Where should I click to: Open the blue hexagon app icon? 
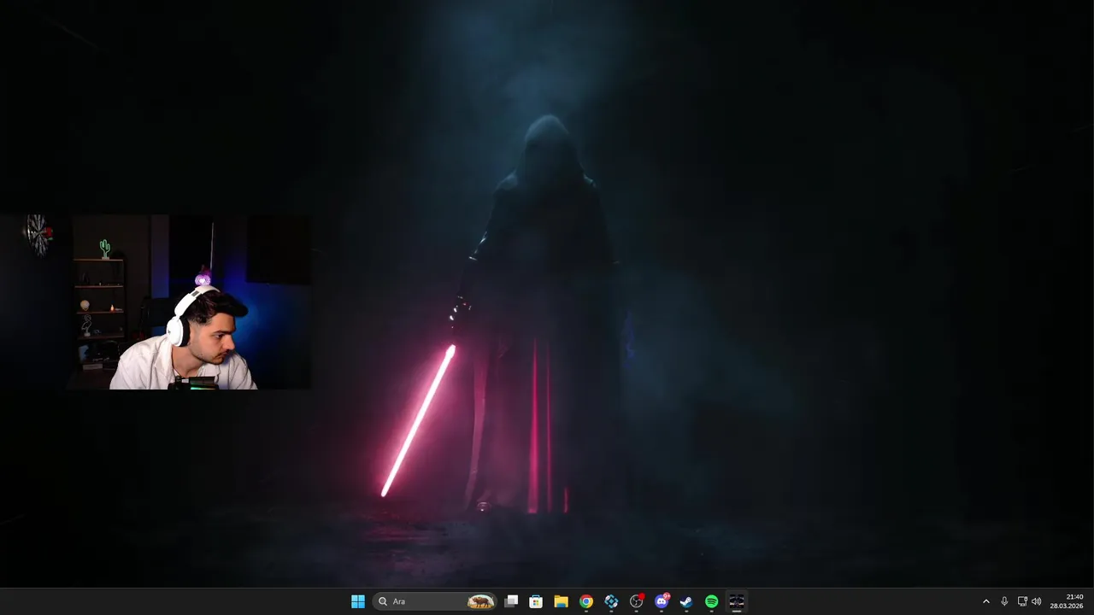click(611, 601)
